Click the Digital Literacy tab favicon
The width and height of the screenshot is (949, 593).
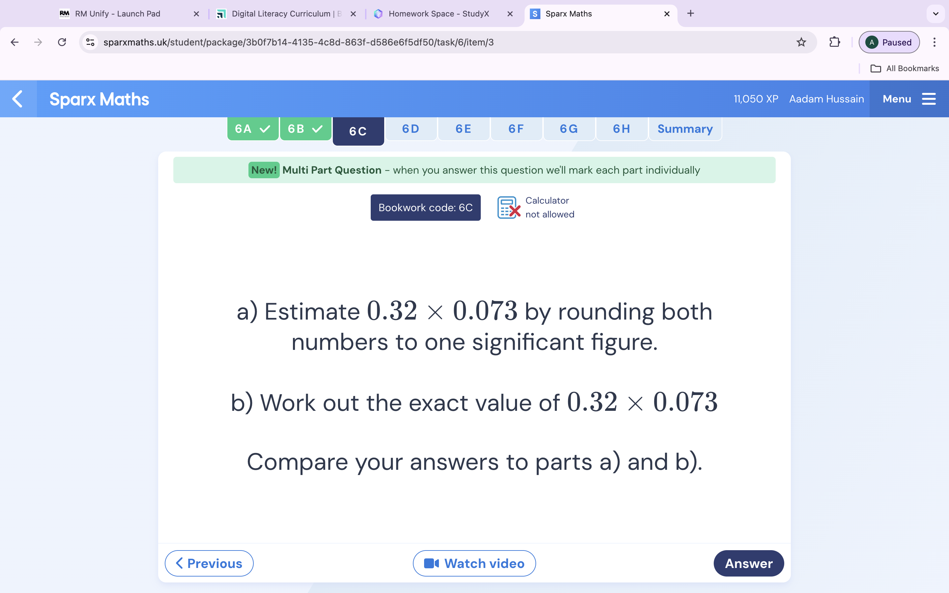(221, 14)
